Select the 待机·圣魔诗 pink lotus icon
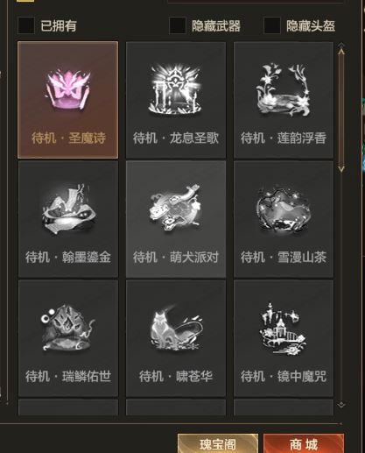 [67, 89]
